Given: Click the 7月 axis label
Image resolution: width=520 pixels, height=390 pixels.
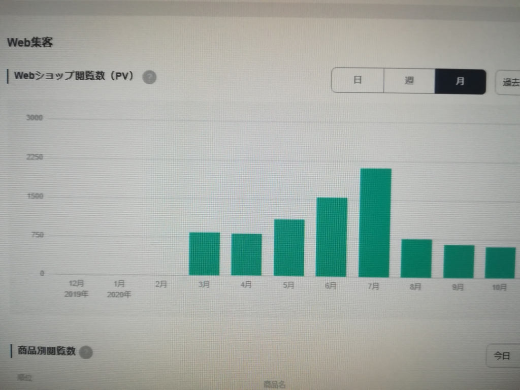Looking at the screenshot, I should (x=373, y=286).
